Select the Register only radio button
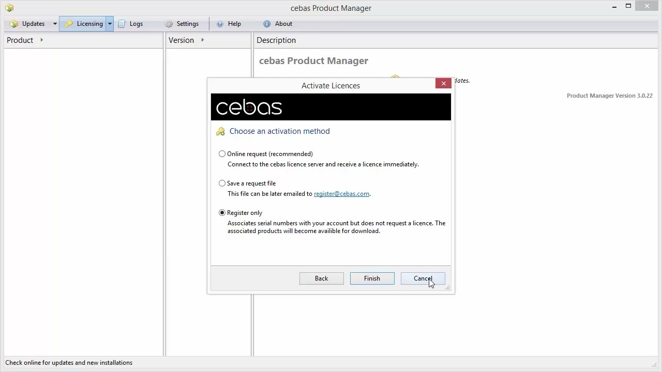The image size is (662, 372). click(222, 213)
